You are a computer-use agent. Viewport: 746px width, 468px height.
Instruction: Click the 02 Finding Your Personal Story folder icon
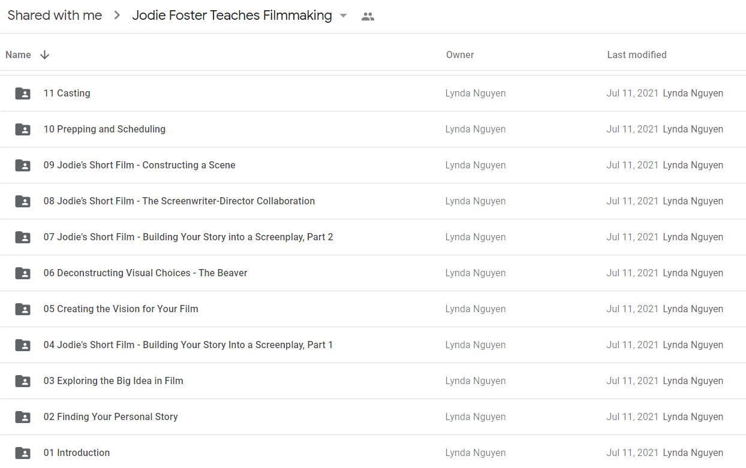click(x=23, y=417)
